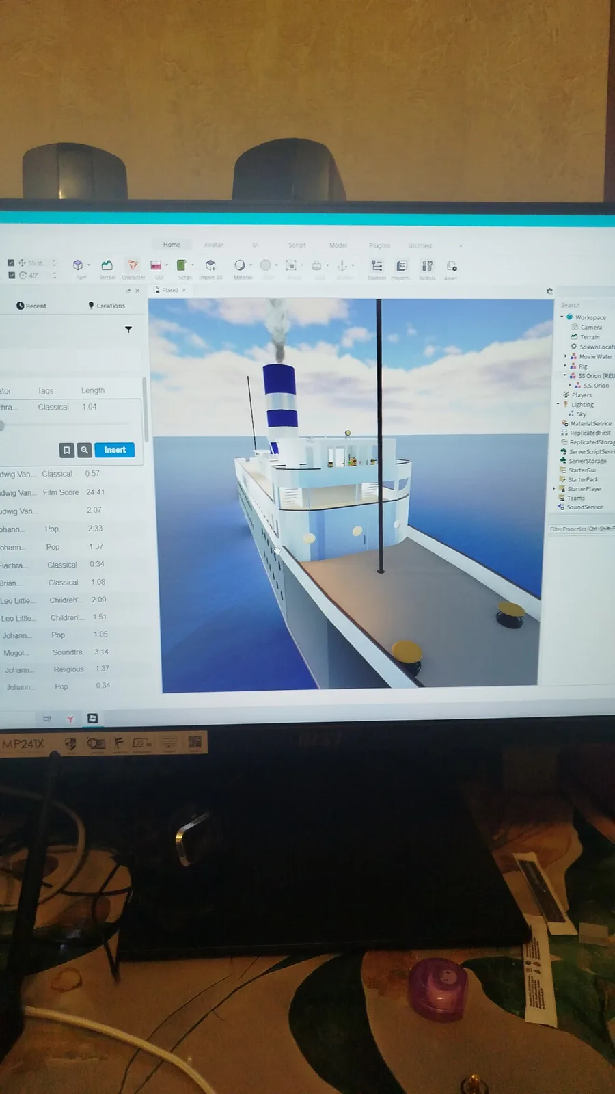Adjust the move snap stepper arrows
The image size is (615, 1094).
coord(54,263)
